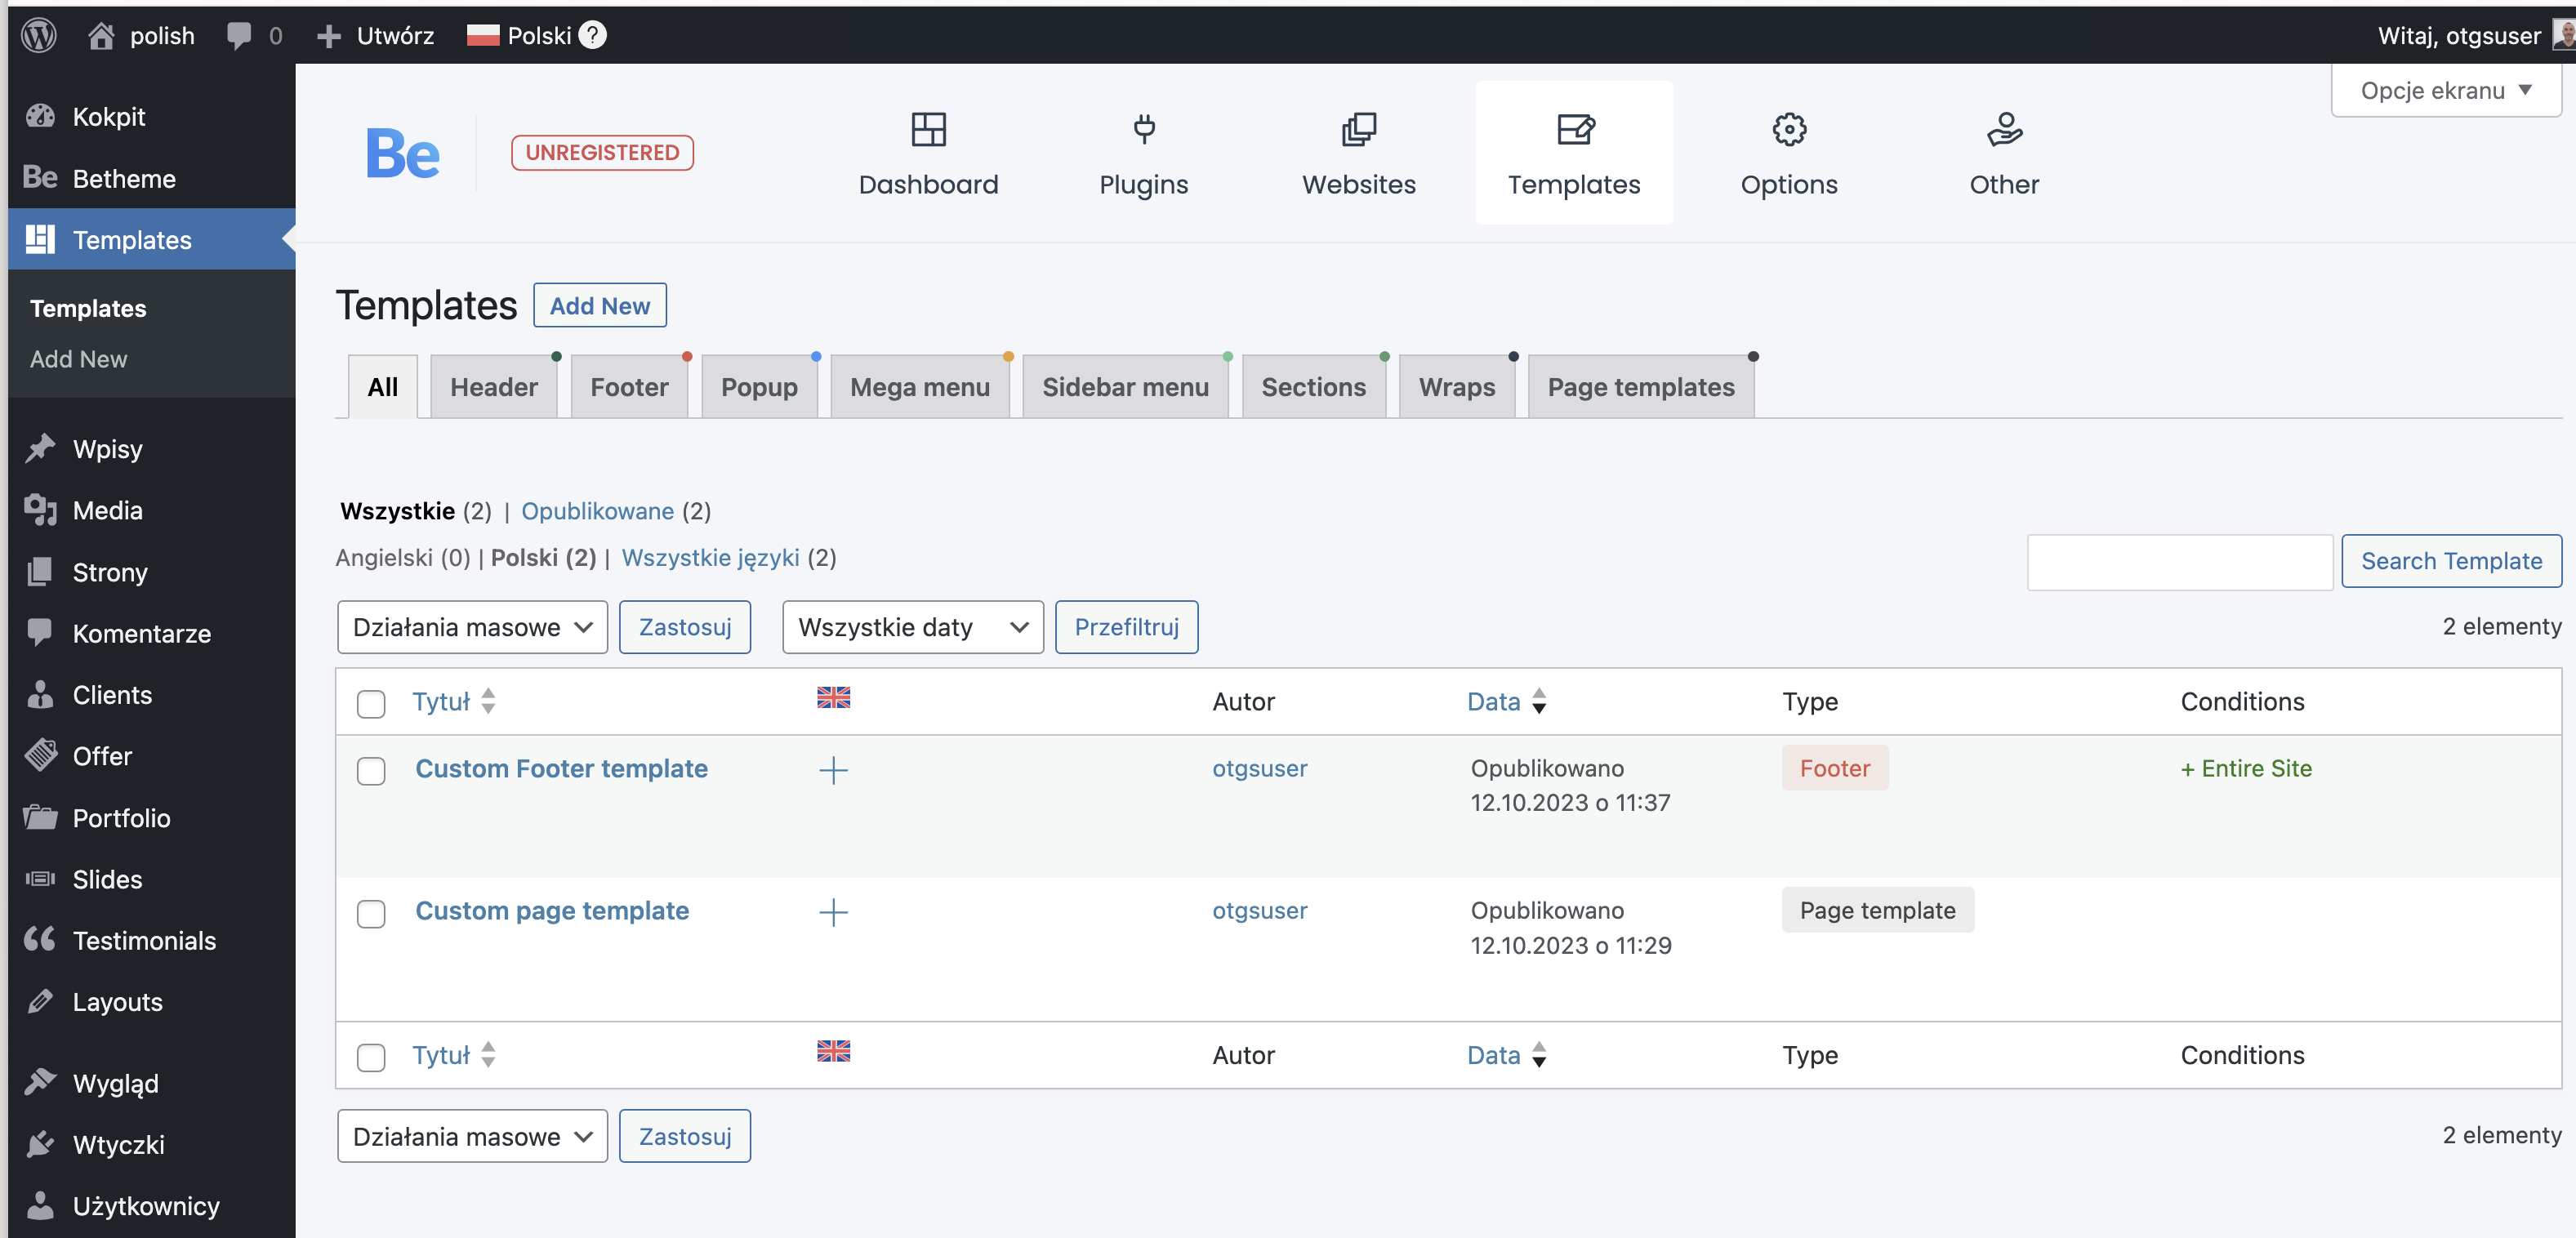Open Wszystkie daty date filter dropdown
The height and width of the screenshot is (1238, 2576).
913,627
